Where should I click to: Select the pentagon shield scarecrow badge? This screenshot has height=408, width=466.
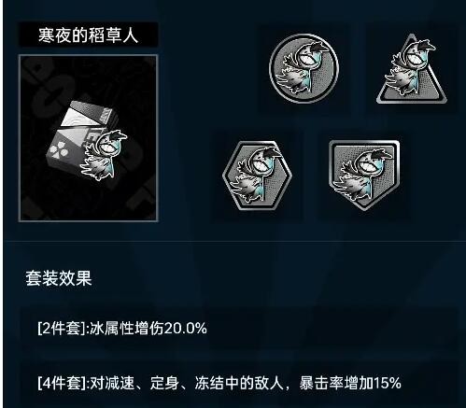(364, 175)
